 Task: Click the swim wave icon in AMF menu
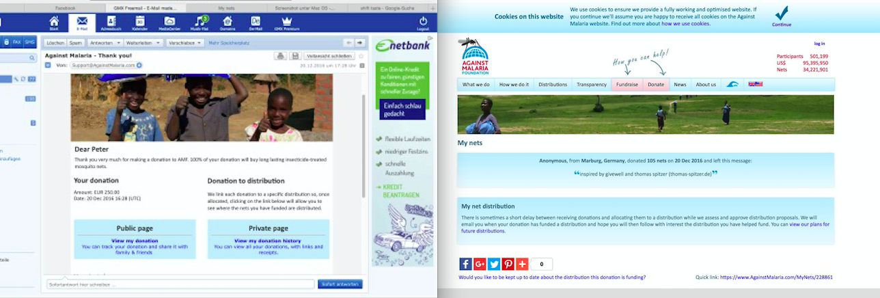pyautogui.click(x=732, y=84)
